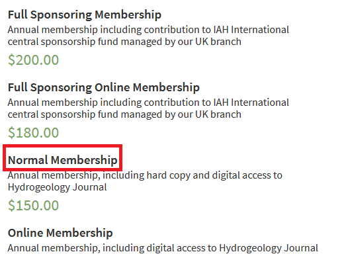
Task: Click the $180.00 price
Action: 33,133
